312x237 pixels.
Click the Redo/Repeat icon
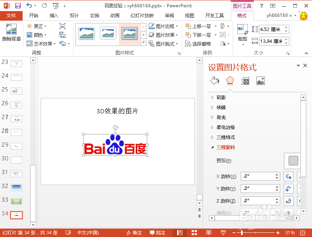point(44,6)
